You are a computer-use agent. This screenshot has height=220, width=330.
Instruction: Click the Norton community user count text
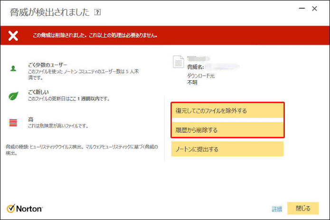point(84,75)
